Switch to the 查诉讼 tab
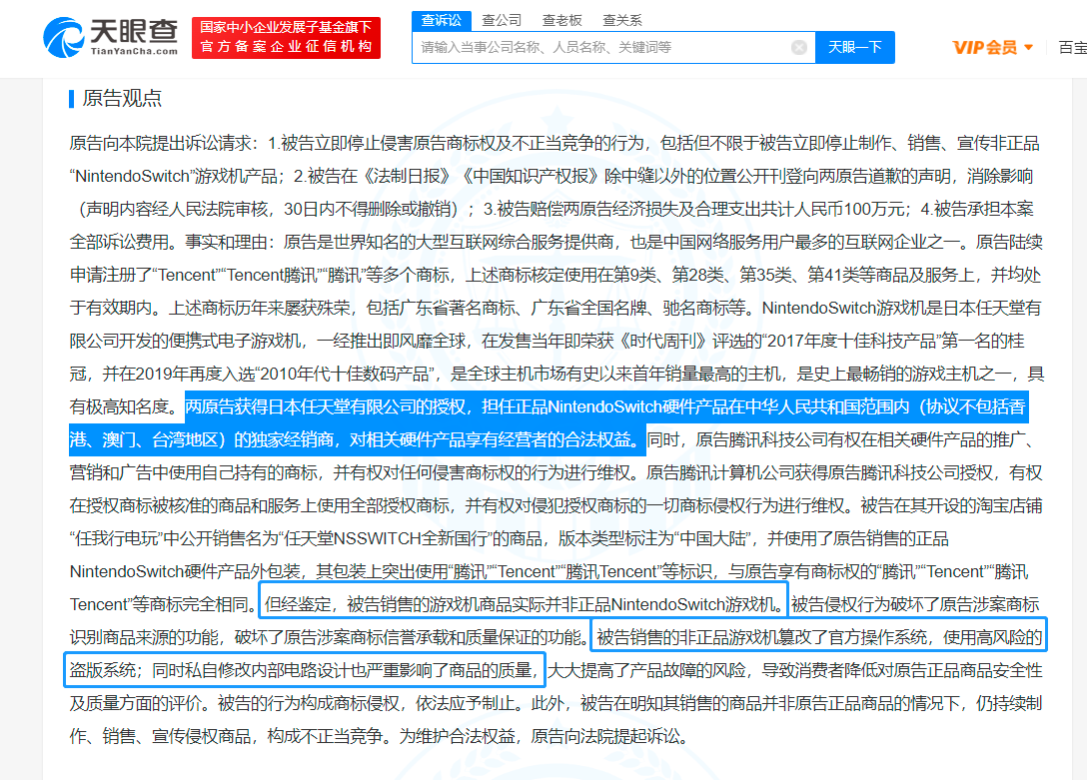 [442, 20]
